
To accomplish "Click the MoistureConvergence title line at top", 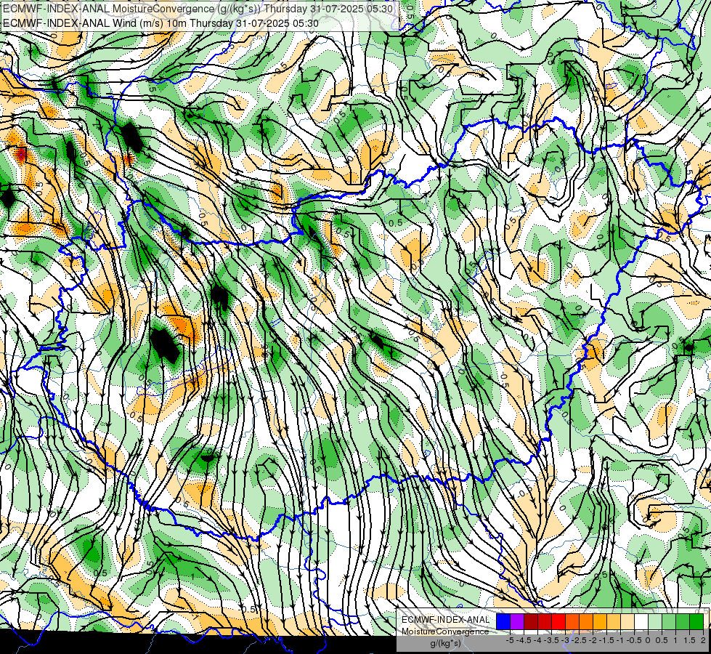I will click(x=198, y=9).
